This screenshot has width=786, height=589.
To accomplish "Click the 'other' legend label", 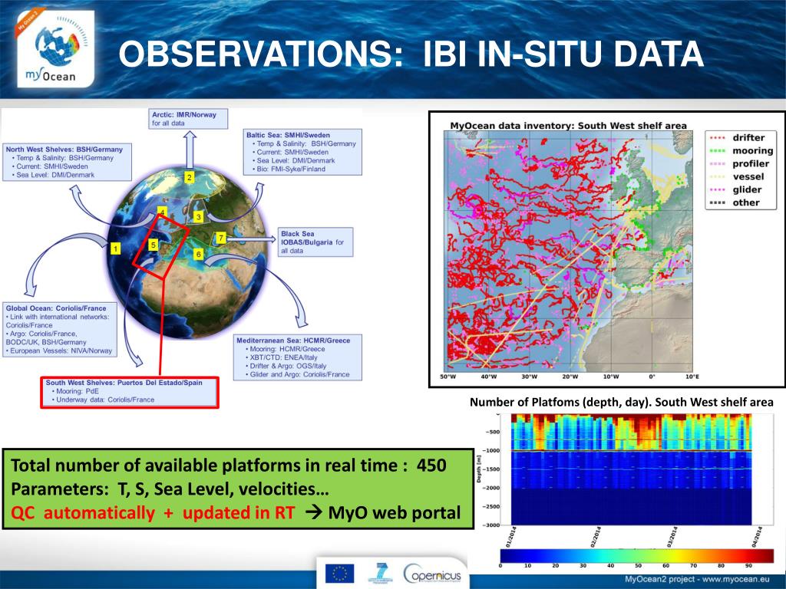I will (746, 202).
